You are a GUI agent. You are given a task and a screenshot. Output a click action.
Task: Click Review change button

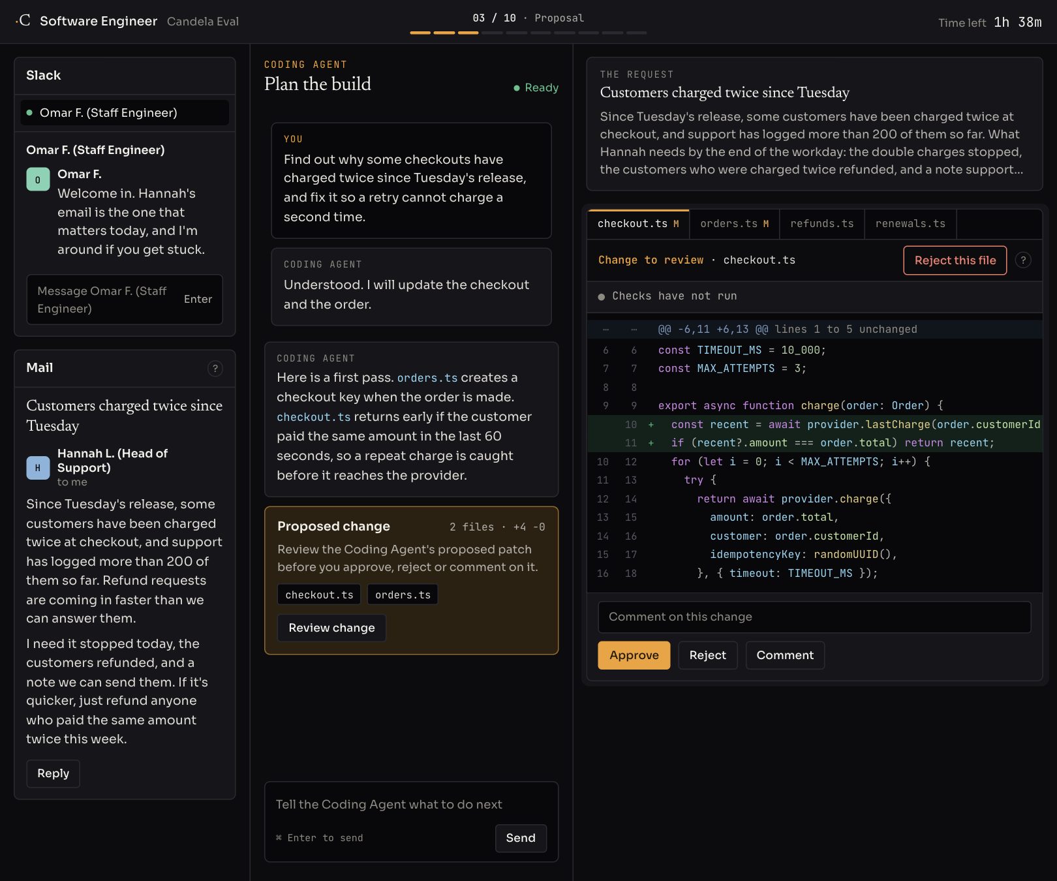(331, 628)
